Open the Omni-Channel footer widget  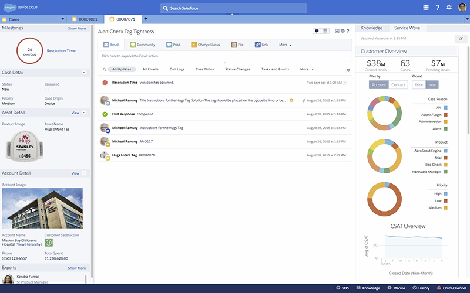point(451,288)
